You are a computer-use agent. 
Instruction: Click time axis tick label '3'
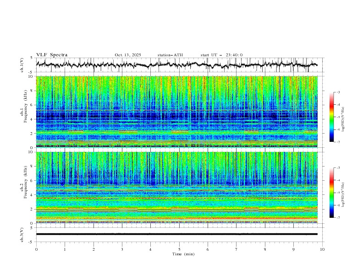click(x=122, y=249)
